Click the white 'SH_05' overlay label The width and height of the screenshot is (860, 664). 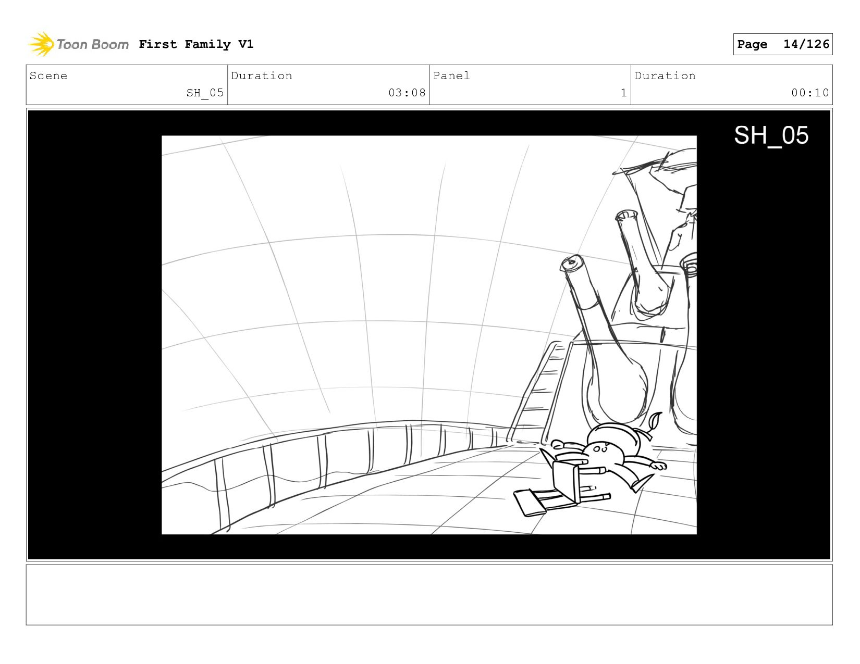click(771, 136)
